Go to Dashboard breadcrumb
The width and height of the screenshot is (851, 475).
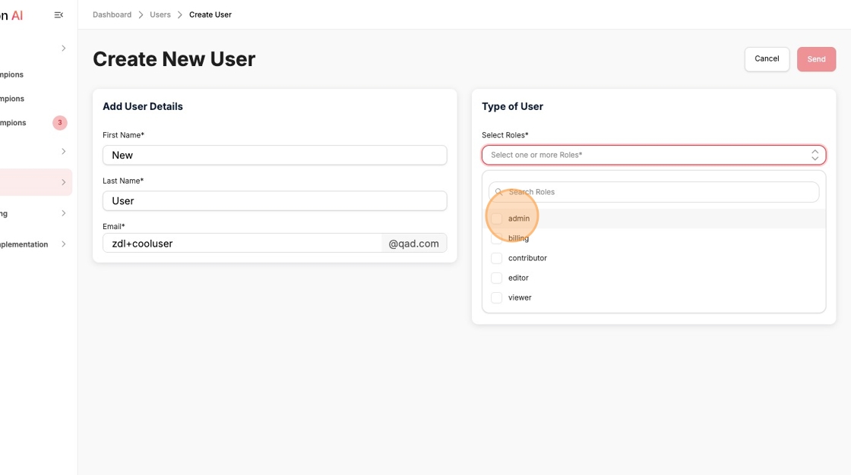tap(112, 14)
